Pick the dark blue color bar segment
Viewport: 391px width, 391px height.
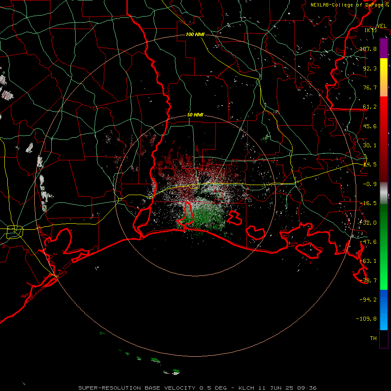(x=384, y=299)
